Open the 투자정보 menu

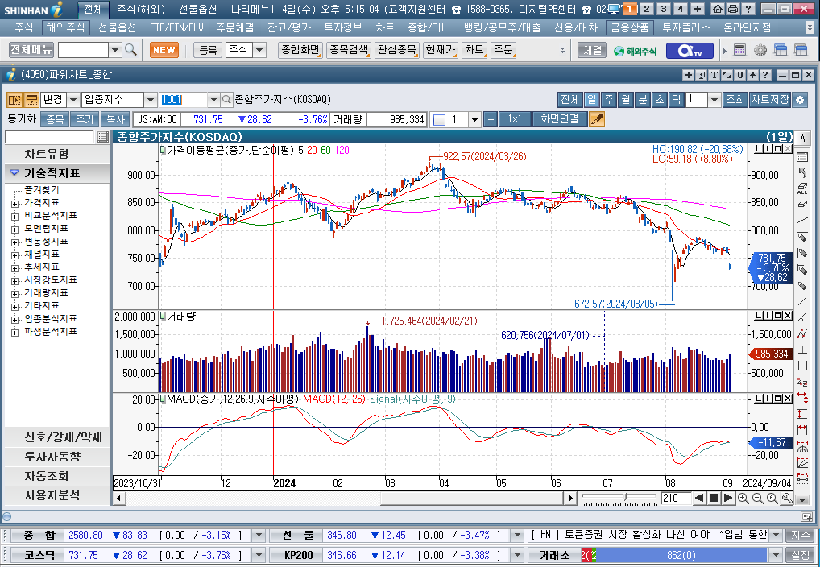coord(343,27)
